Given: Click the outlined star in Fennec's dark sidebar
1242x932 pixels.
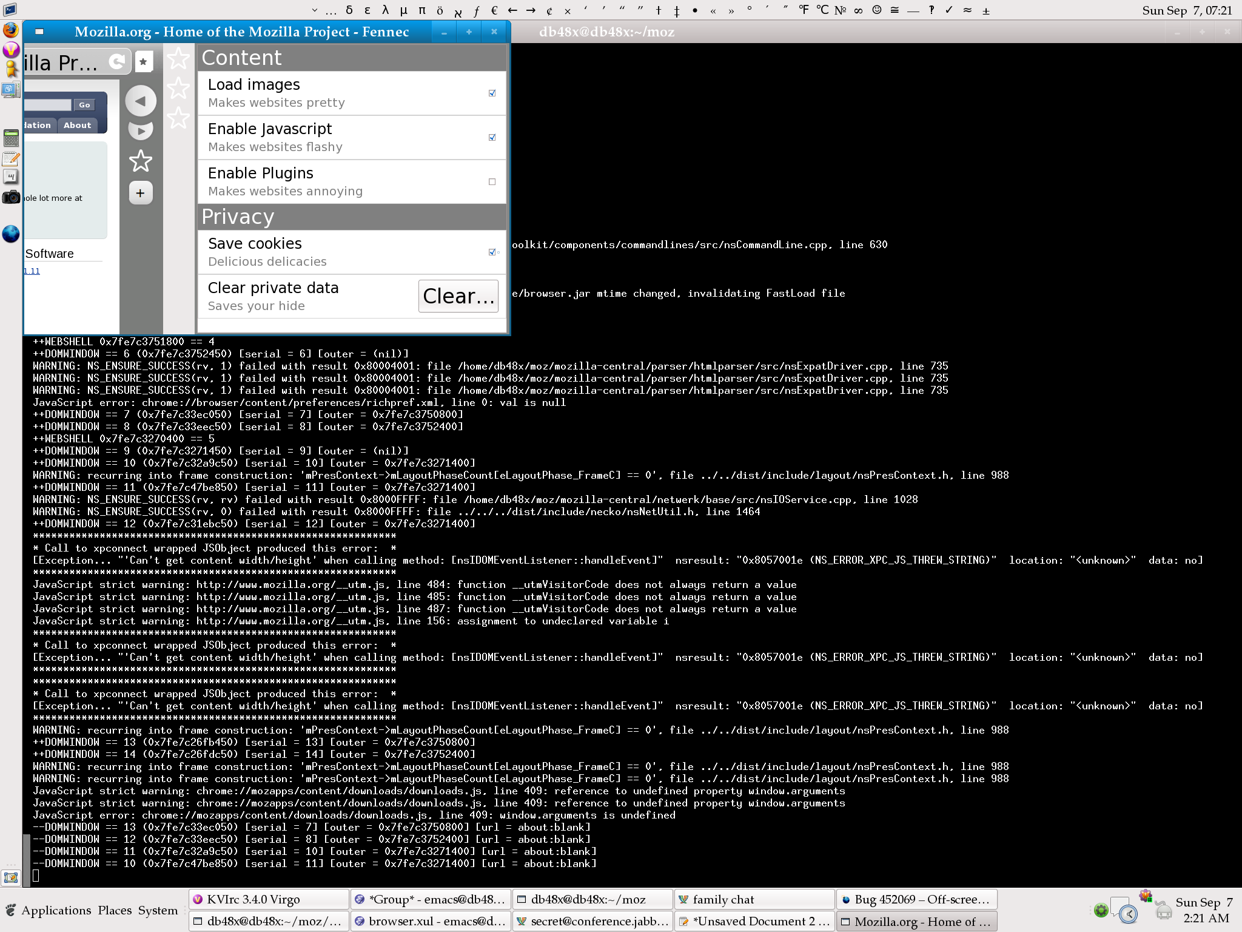Looking at the screenshot, I should [x=141, y=161].
